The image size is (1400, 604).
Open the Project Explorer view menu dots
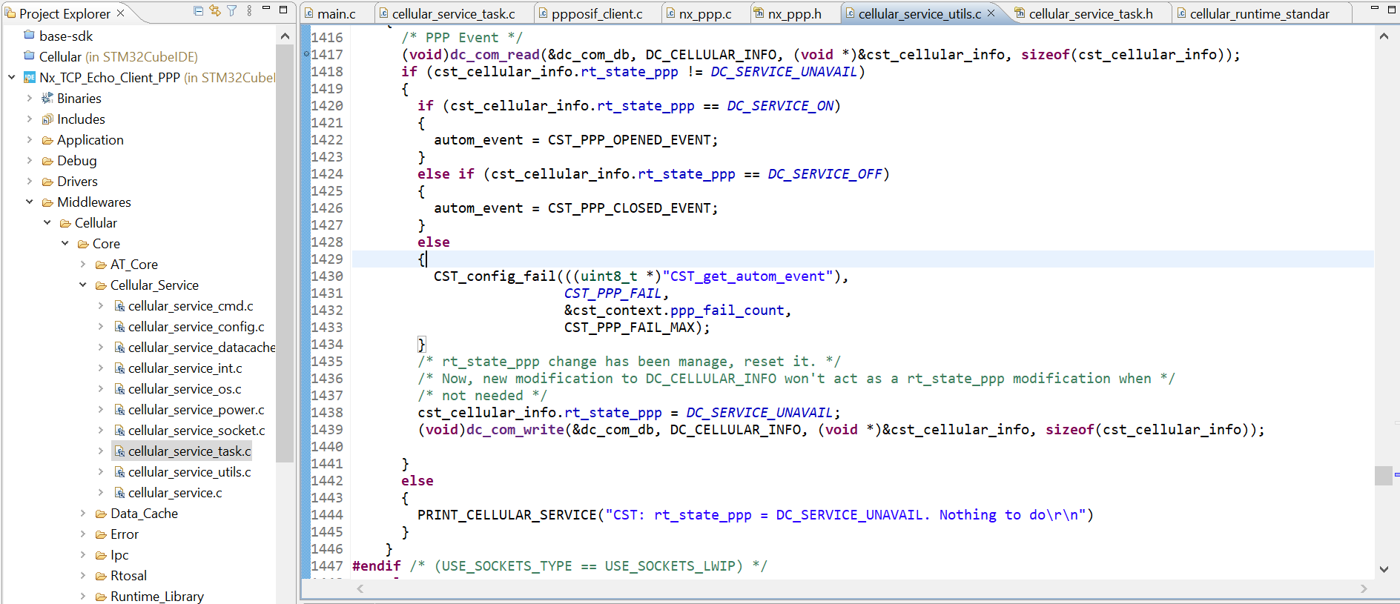pyautogui.click(x=249, y=10)
